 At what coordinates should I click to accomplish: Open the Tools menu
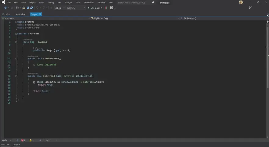[78, 2]
